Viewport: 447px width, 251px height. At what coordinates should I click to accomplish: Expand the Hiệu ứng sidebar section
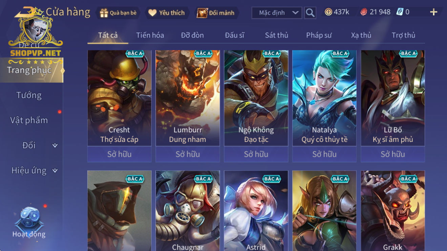pos(55,171)
